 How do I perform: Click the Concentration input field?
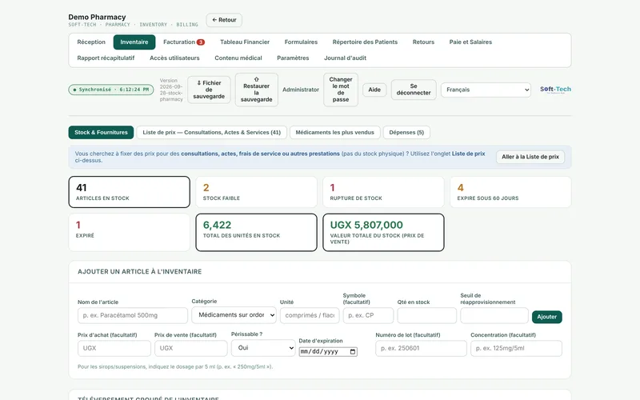(516, 348)
